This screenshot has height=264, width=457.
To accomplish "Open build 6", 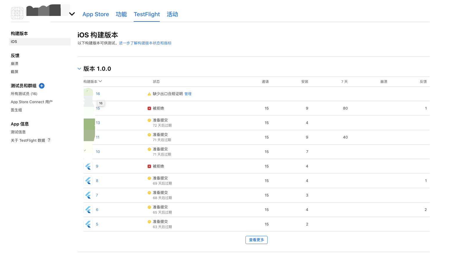I will [x=97, y=210].
